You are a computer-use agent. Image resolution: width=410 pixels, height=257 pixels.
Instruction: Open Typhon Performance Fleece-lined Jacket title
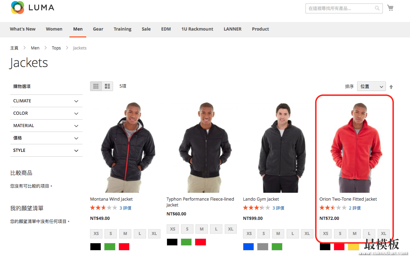(x=200, y=202)
